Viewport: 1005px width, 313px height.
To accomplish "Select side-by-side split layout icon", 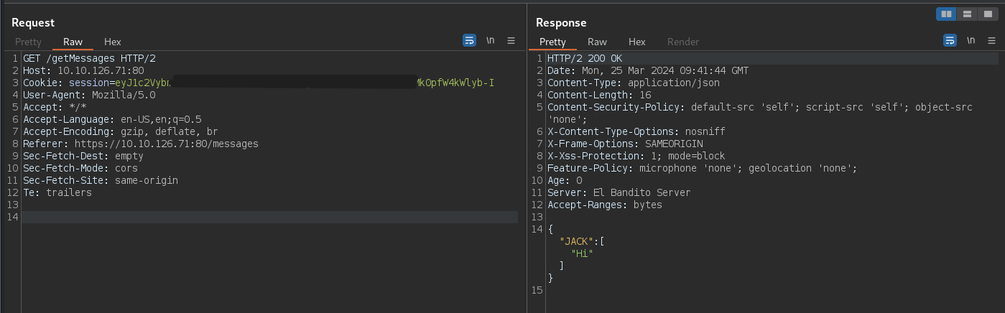I will pos(946,14).
